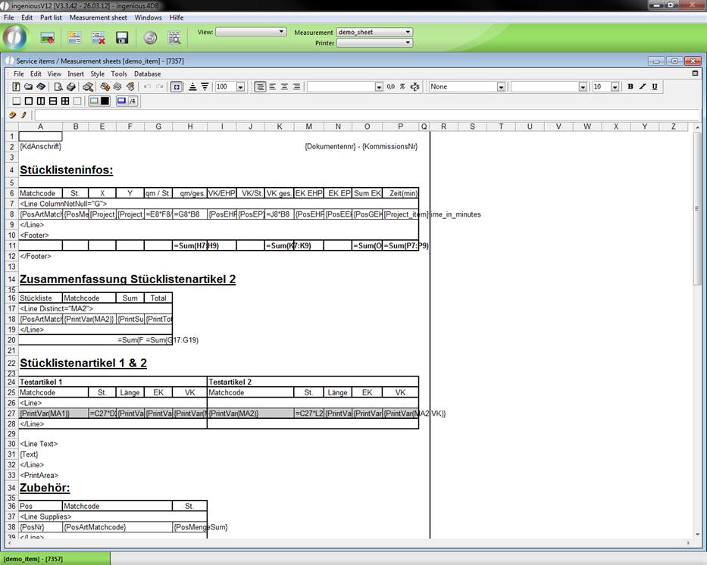Click the all-borders grid icon
707x565 pixels.
pos(65,101)
